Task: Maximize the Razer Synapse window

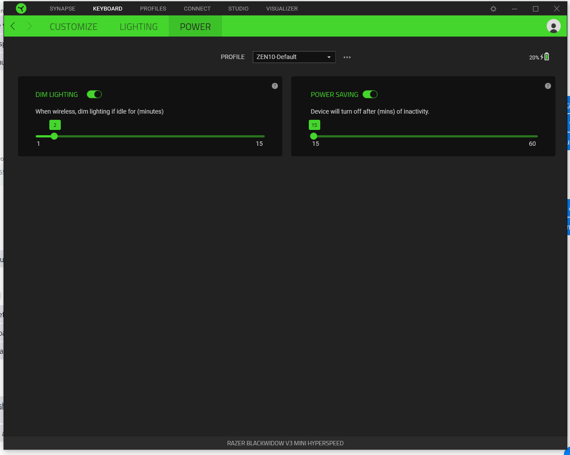Action: click(536, 9)
